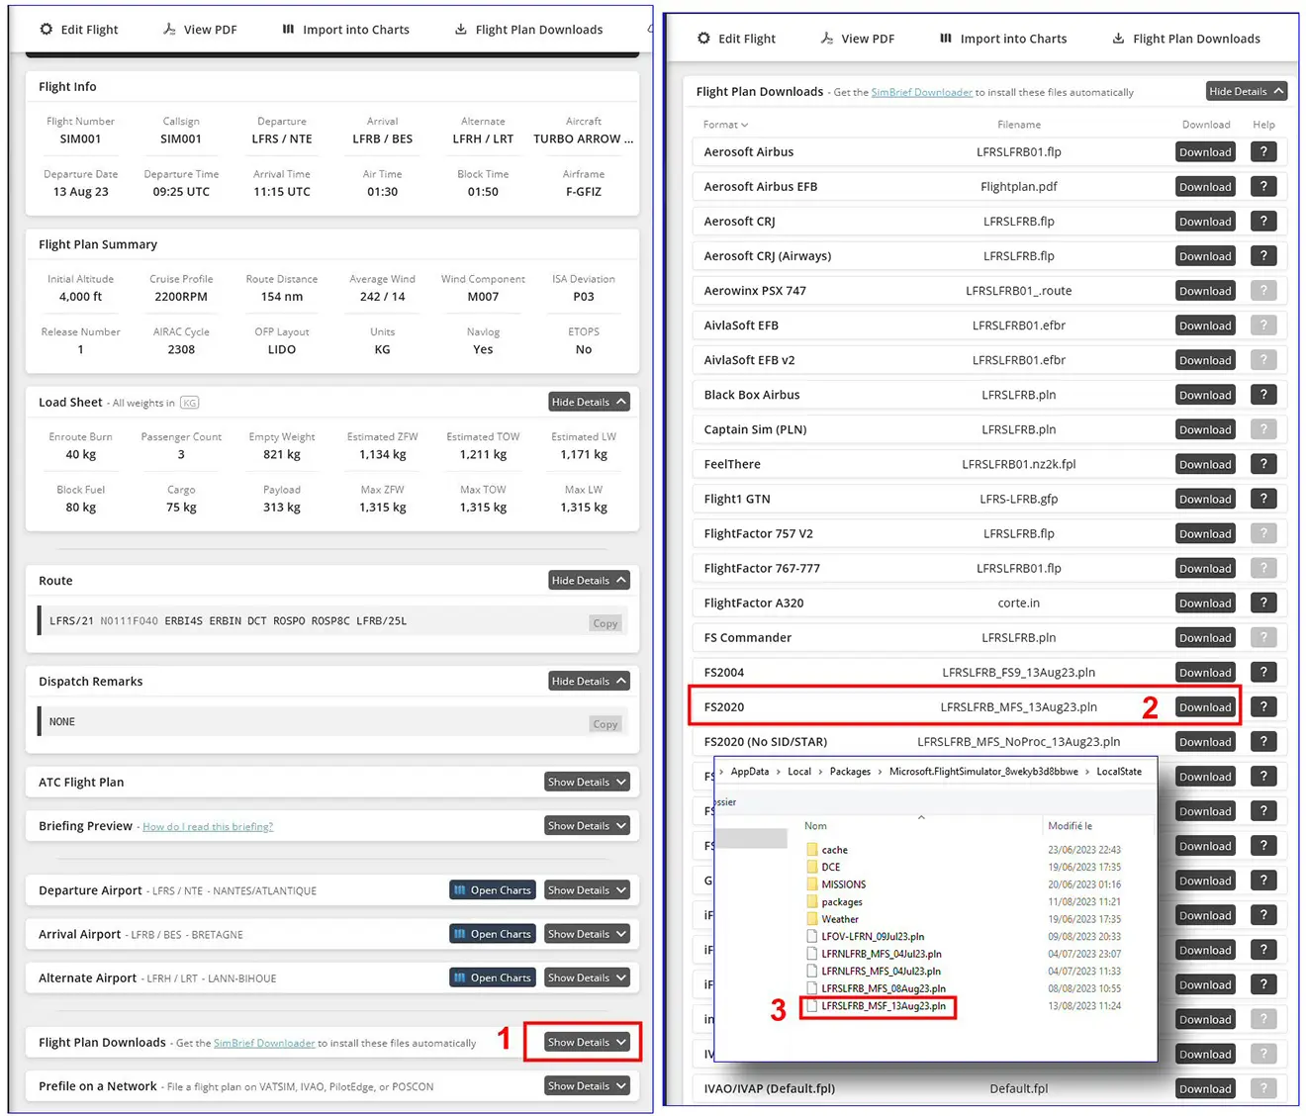
Task: Open View PDF tab in right panel
Action: pos(858,39)
